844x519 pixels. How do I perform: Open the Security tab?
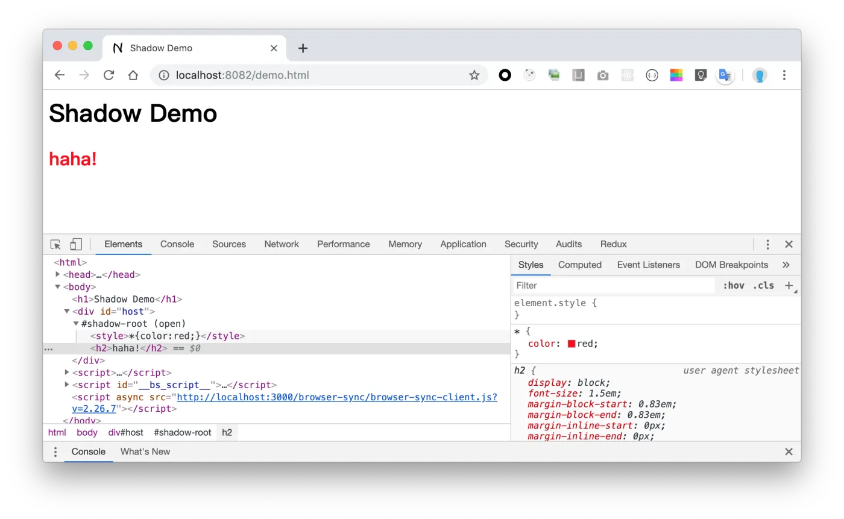(x=521, y=244)
